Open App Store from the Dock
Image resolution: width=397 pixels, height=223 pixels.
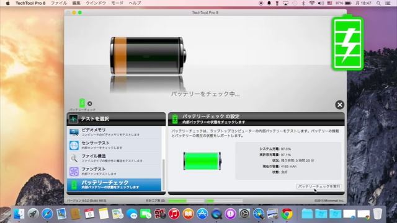(202, 214)
